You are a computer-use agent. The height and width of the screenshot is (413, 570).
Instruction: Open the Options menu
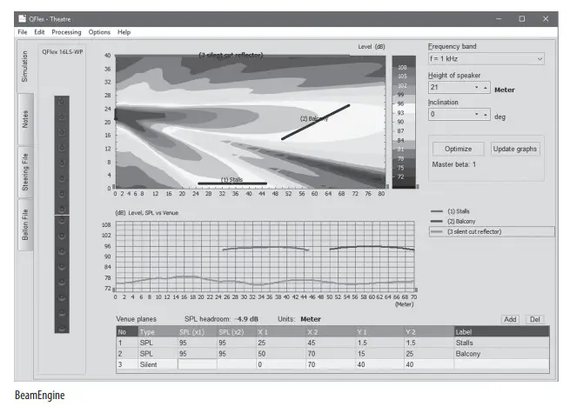click(x=99, y=32)
